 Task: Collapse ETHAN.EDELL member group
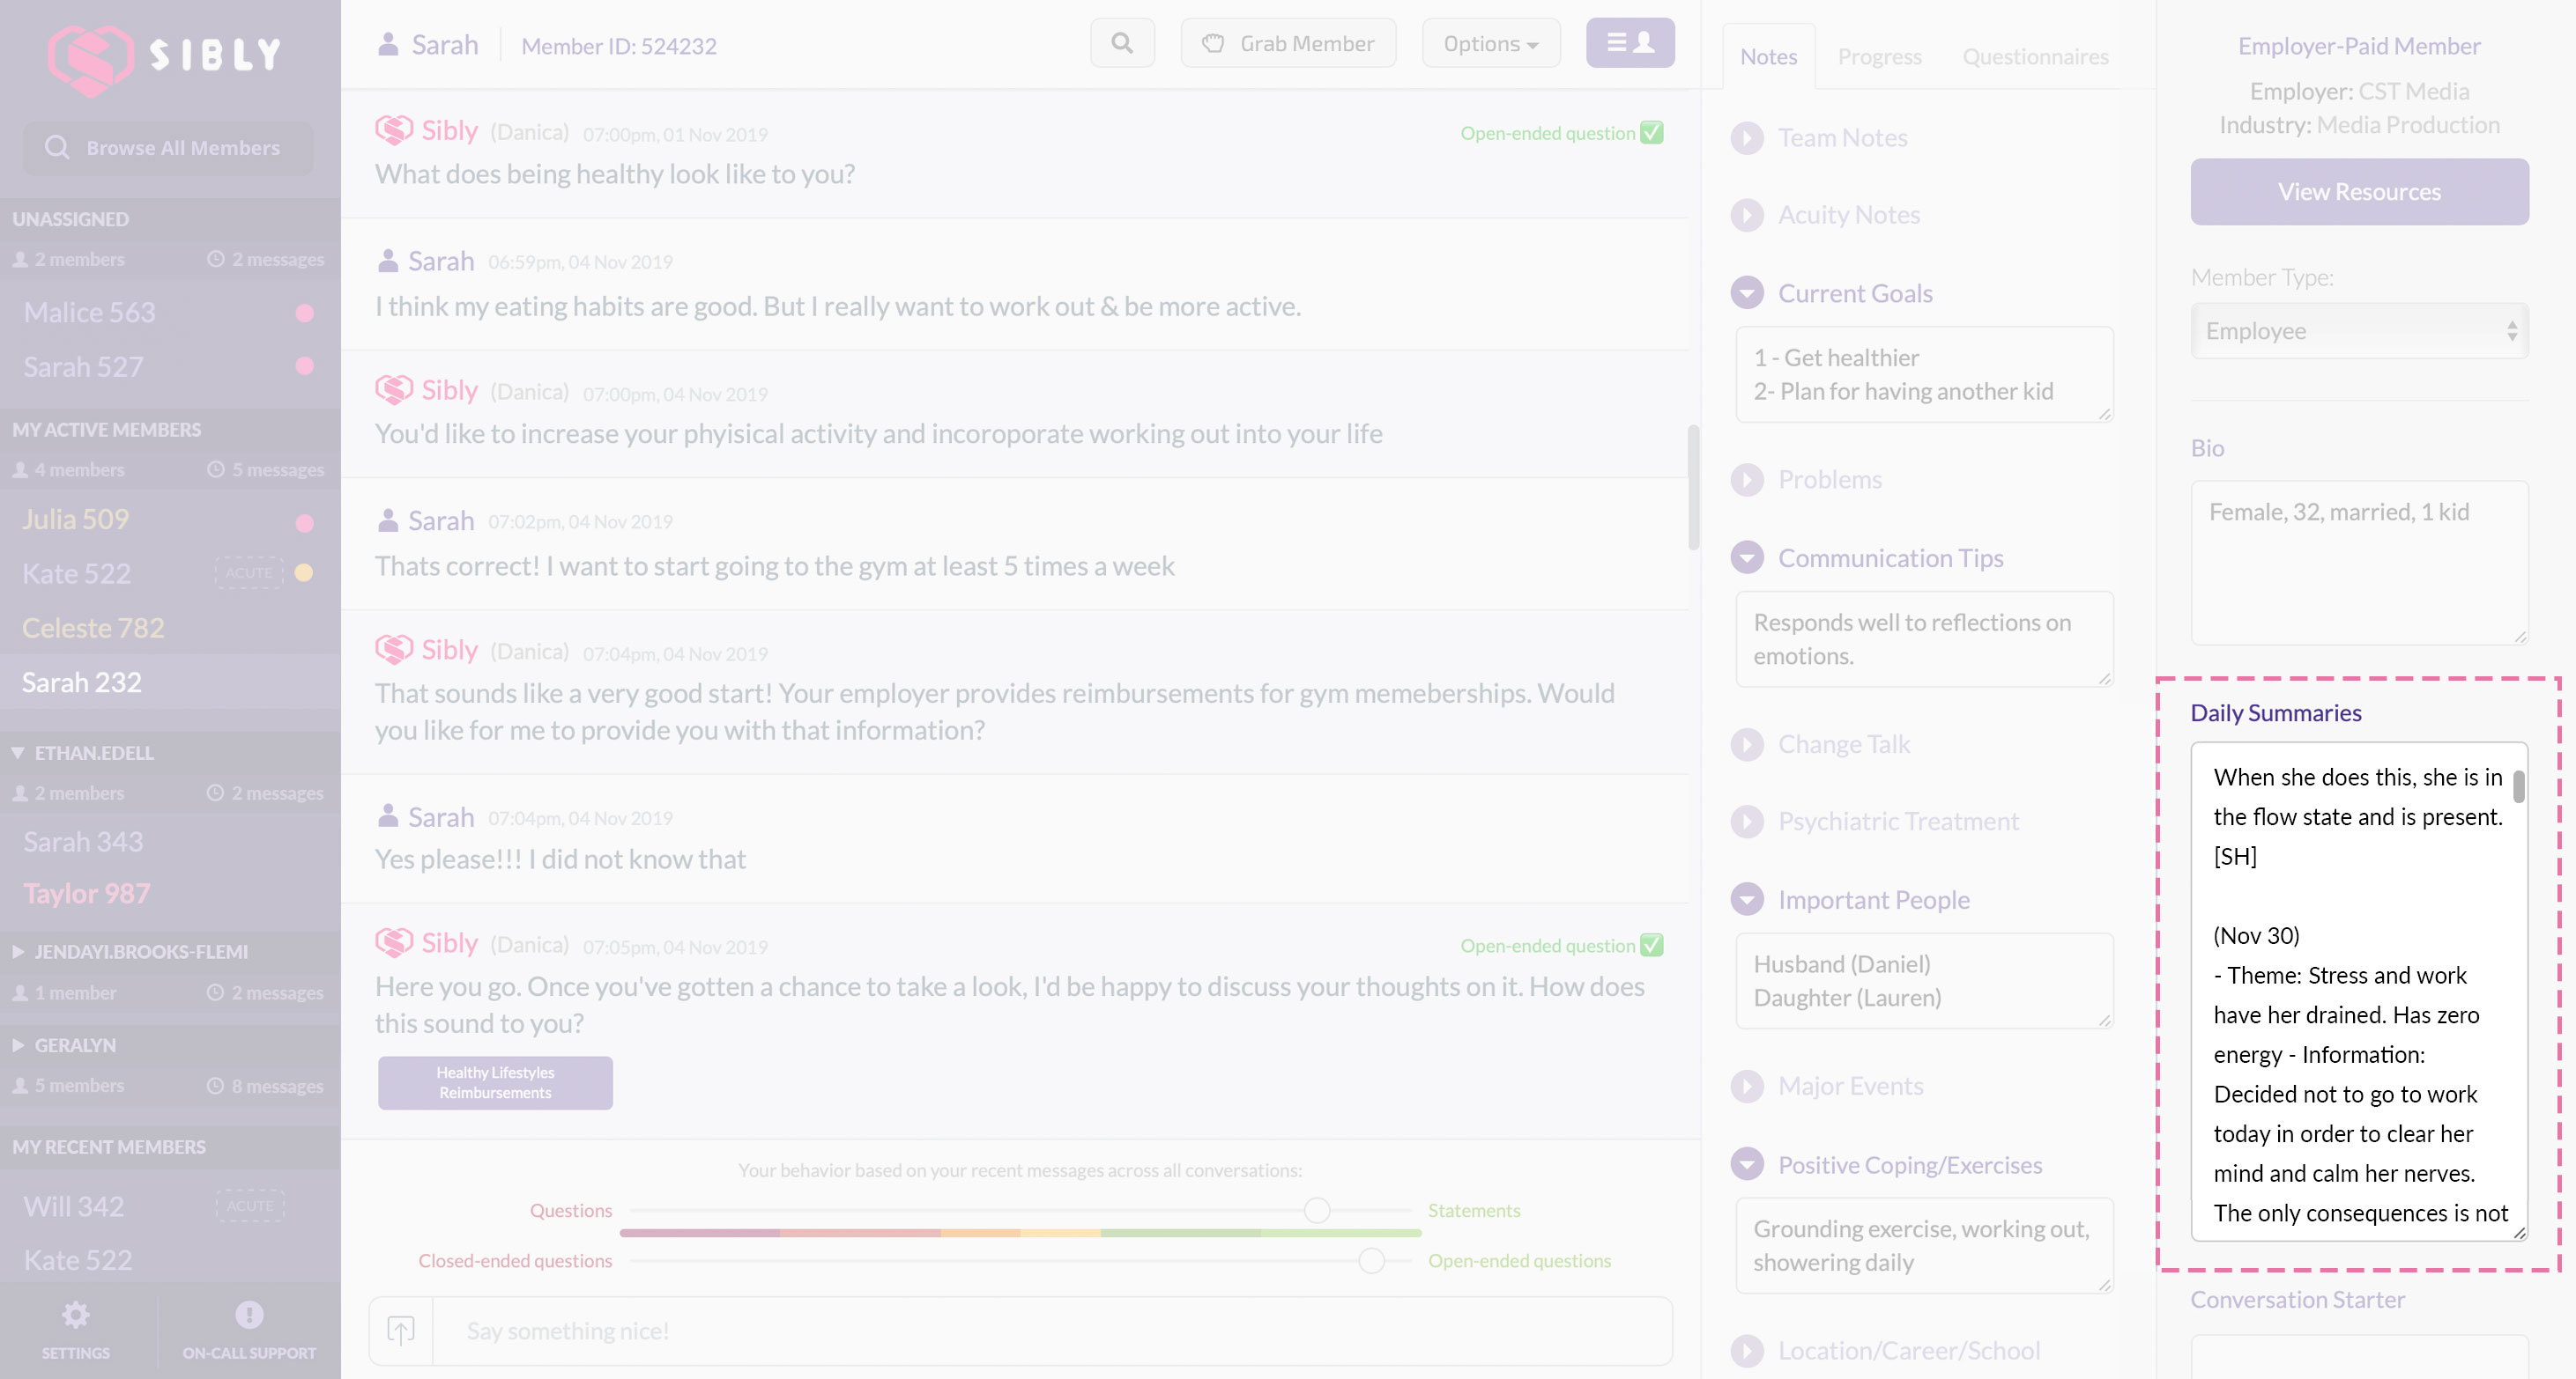tap(18, 752)
